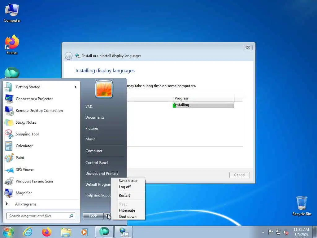
Task: Click the arrow next to Lock button
Action: [x=107, y=216]
